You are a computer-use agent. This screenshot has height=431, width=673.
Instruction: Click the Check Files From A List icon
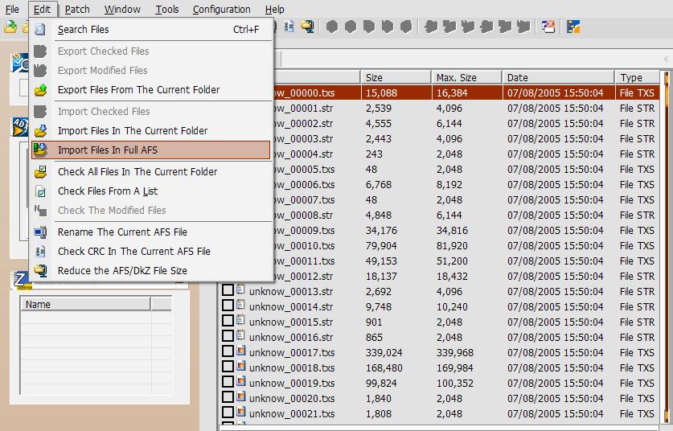click(x=40, y=191)
